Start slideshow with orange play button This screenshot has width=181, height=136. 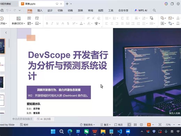click(149, 125)
